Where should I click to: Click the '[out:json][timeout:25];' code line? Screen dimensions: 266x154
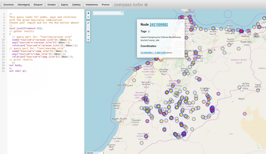tap(26, 28)
